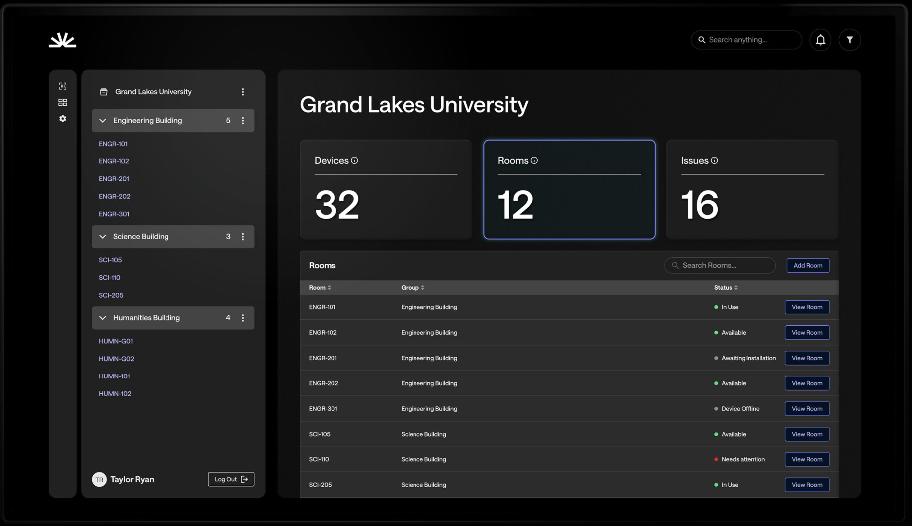Open the Engineering Building three-dot menu
Viewport: 912px width, 526px height.
(x=243, y=121)
